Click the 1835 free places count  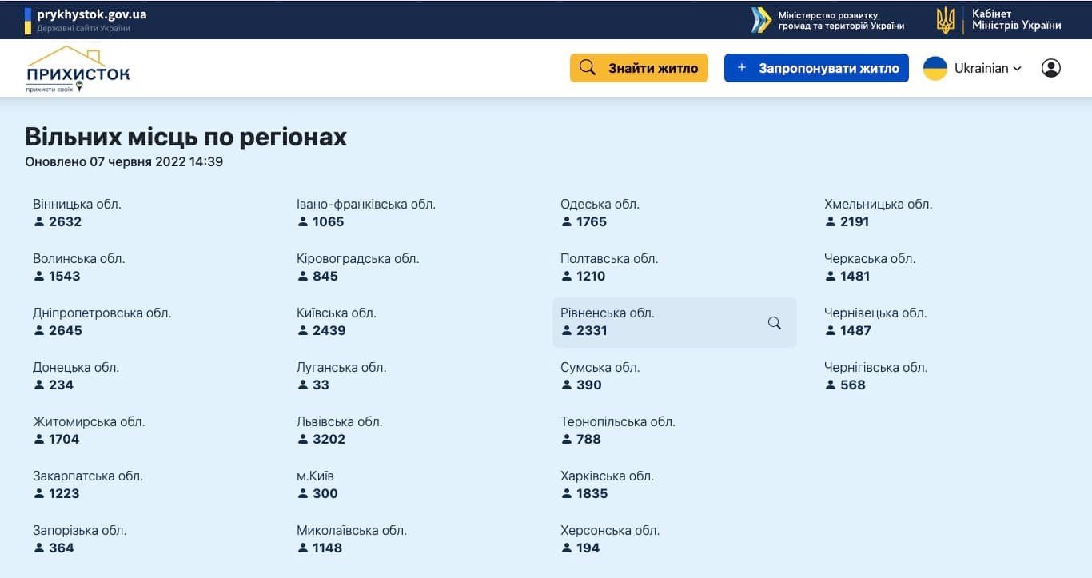592,493
